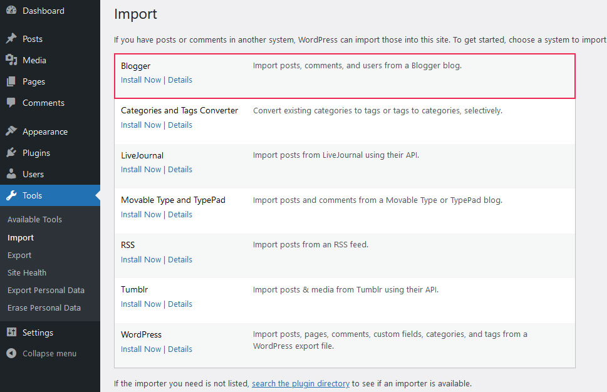View Details for RSS importer
Image resolution: width=607 pixels, height=392 pixels.
tap(180, 260)
